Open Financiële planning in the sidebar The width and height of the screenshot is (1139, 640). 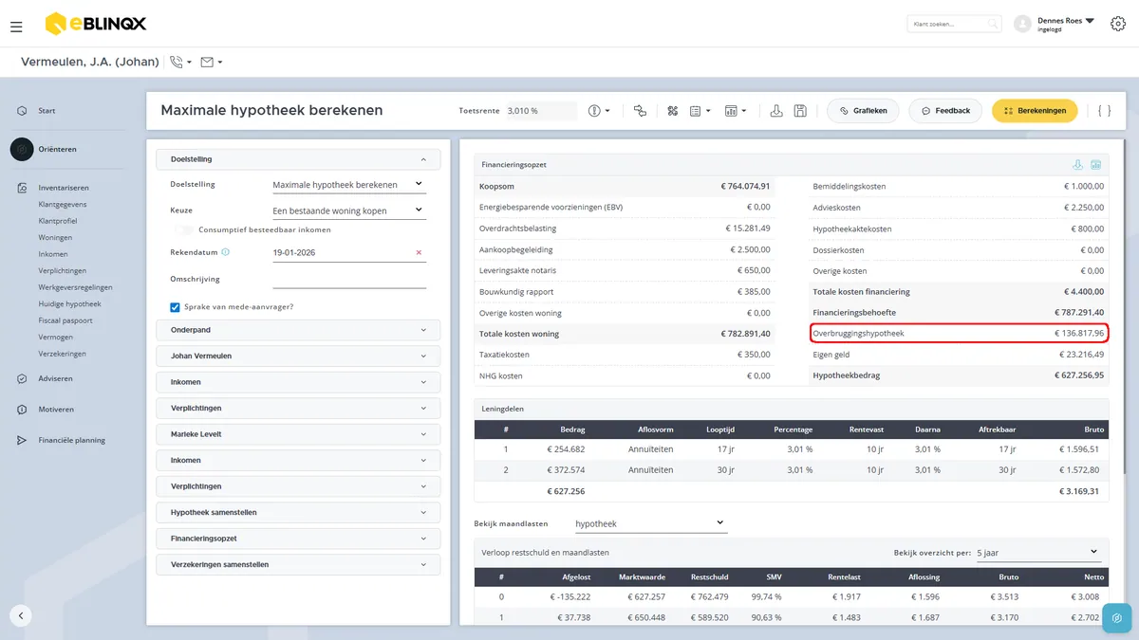[71, 440]
